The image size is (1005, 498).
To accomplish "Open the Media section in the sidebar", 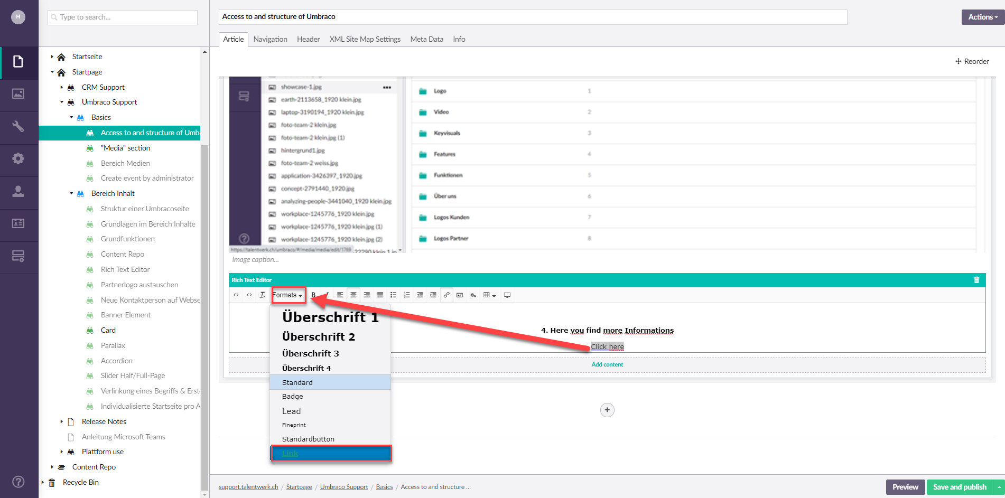I will (x=18, y=94).
